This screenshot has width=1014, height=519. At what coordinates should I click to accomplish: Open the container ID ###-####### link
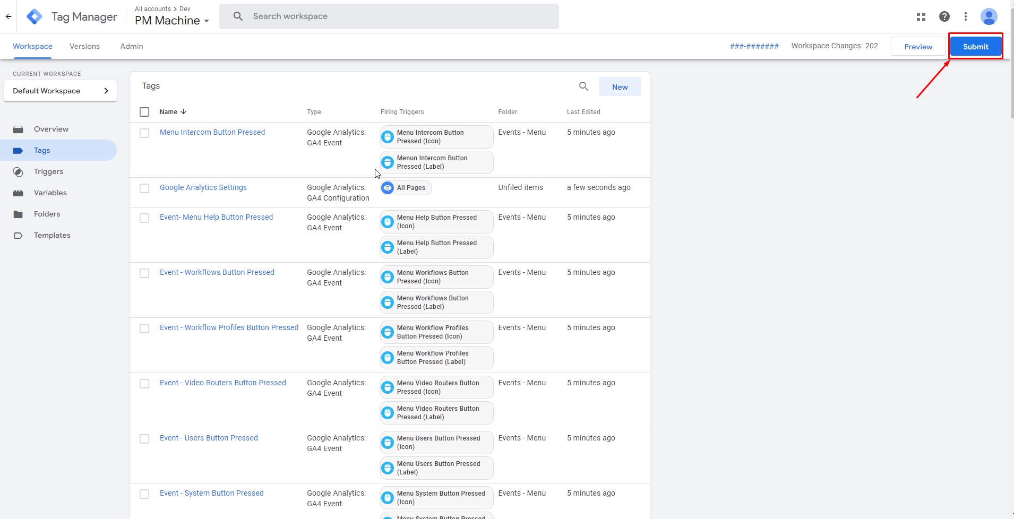click(754, 47)
